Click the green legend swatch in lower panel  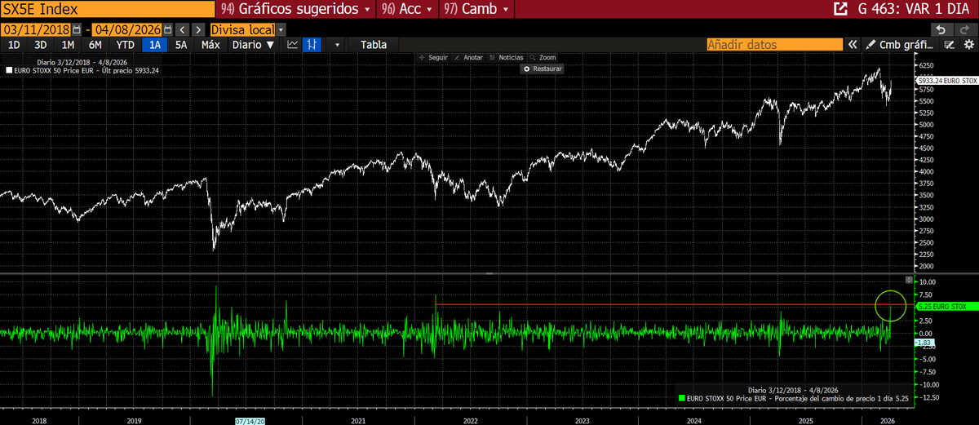tap(682, 398)
